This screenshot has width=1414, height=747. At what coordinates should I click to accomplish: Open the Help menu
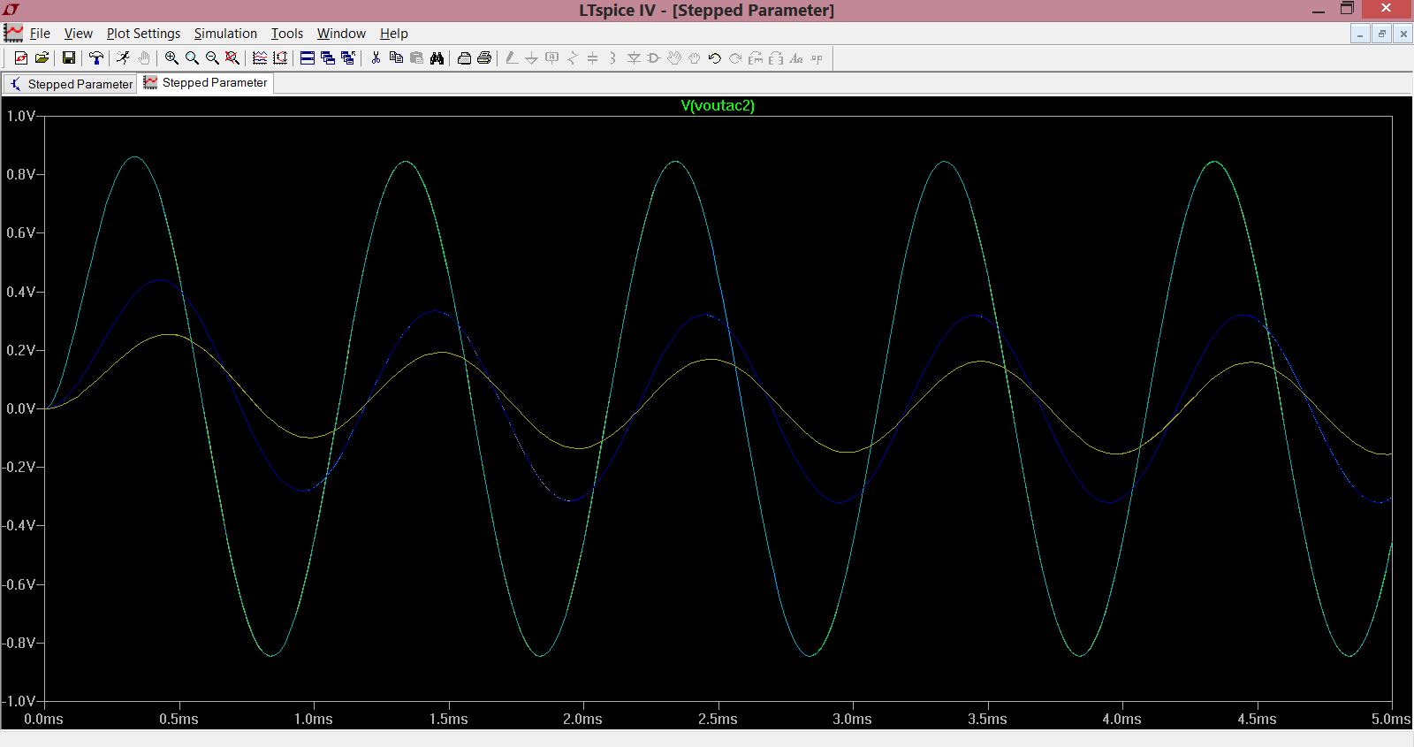point(394,34)
